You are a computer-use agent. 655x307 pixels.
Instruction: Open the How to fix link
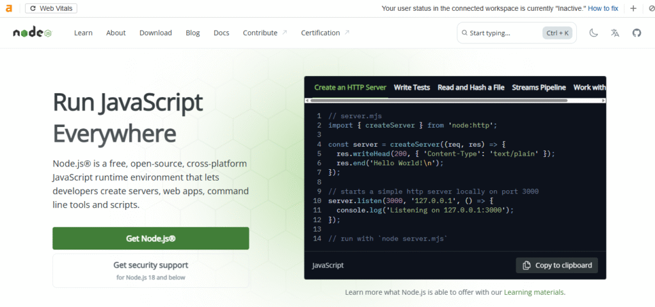tap(603, 8)
